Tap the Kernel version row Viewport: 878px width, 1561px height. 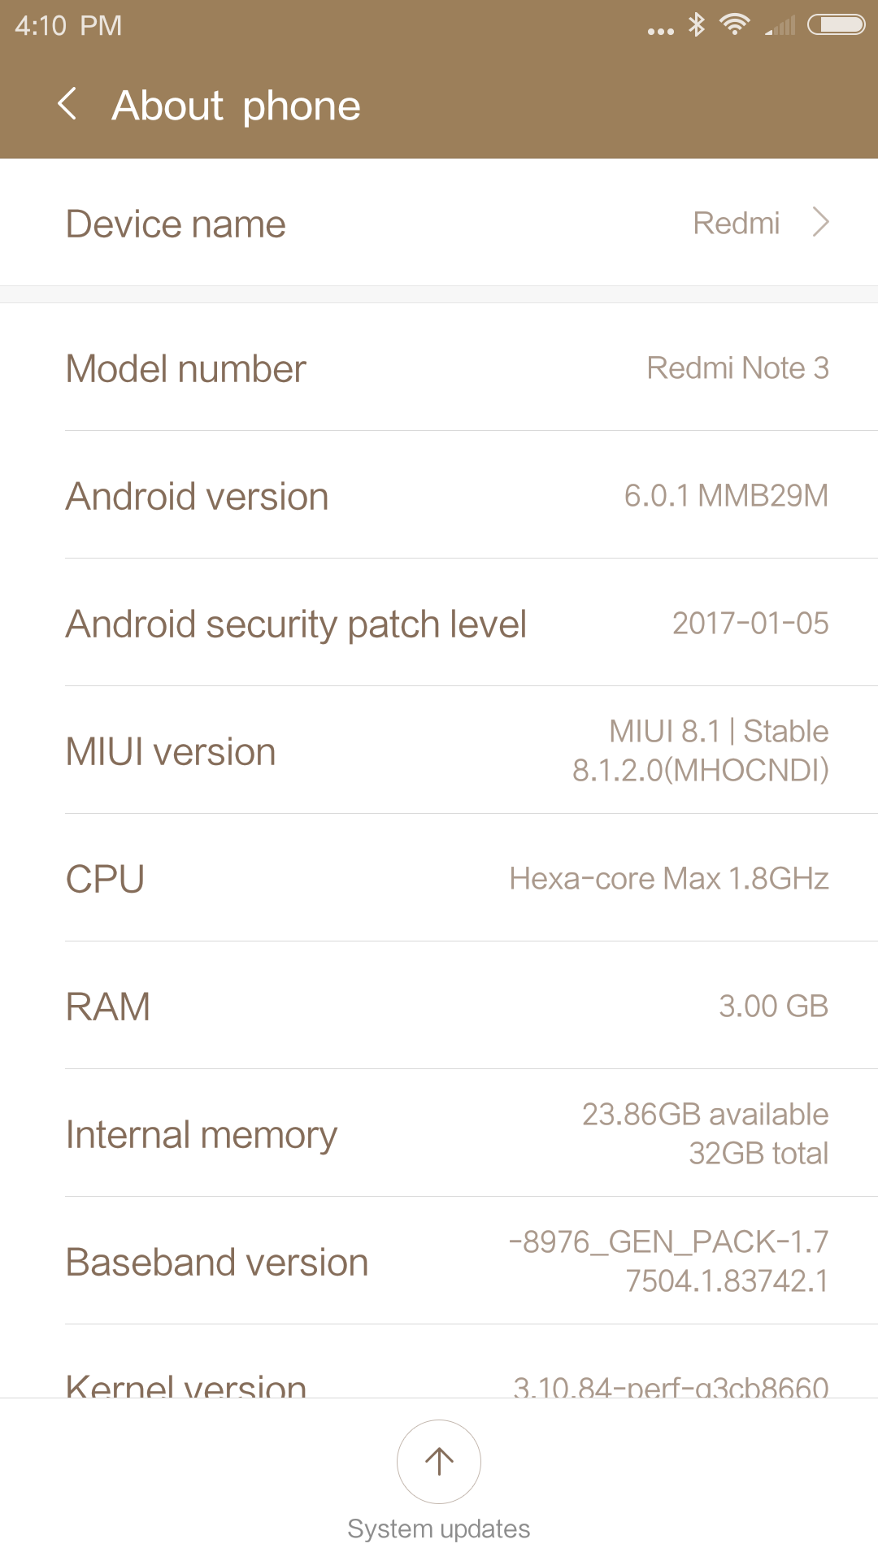click(x=439, y=1382)
